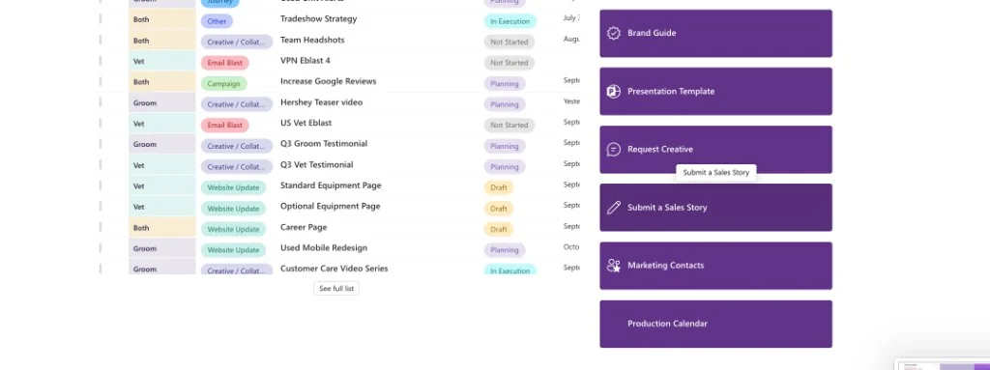Viewport: 990px width, 370px height.
Task: Click Draft status for Standard Equipment Page
Action: (x=499, y=187)
